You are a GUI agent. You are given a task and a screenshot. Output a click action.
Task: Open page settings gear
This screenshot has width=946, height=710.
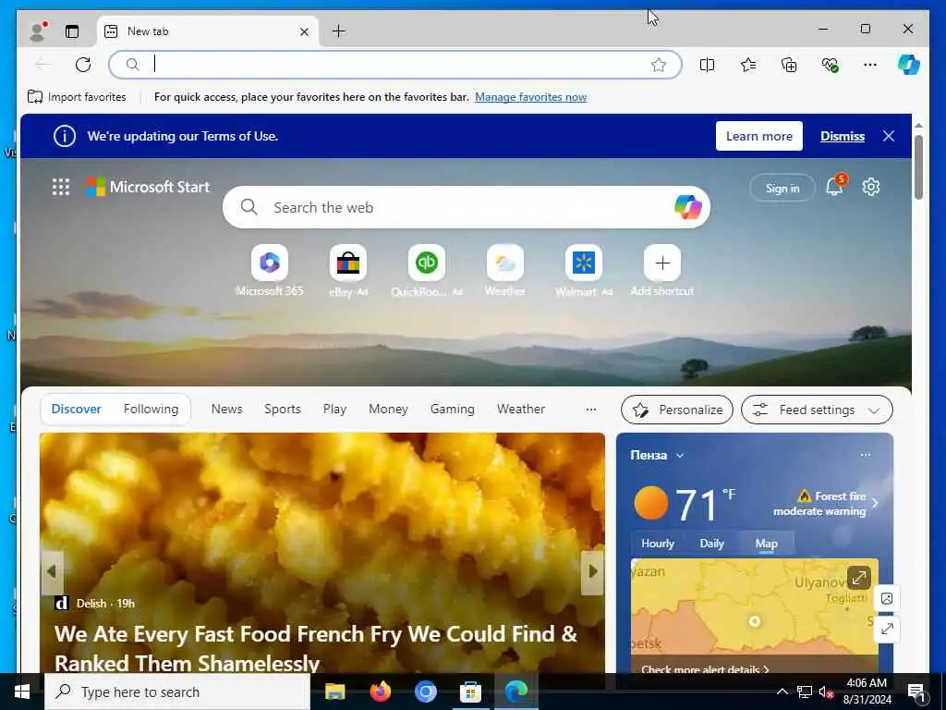tap(870, 187)
